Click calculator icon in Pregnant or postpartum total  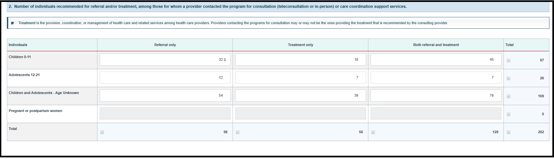click(x=508, y=114)
